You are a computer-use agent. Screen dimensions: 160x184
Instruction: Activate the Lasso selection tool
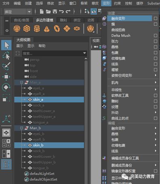[x=6, y=56]
